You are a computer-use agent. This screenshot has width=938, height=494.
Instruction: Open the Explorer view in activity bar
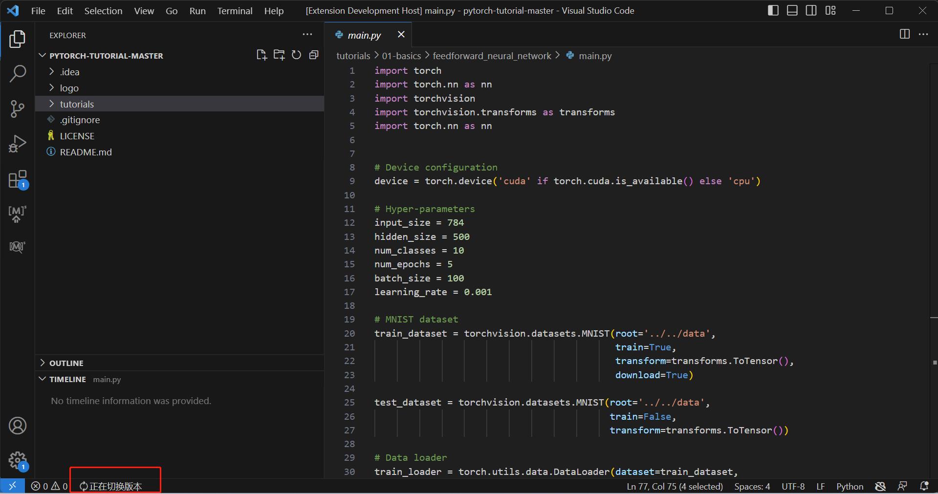click(18, 39)
